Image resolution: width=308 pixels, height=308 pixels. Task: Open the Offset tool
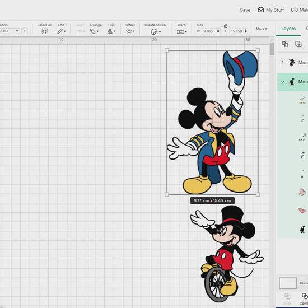[x=129, y=31]
